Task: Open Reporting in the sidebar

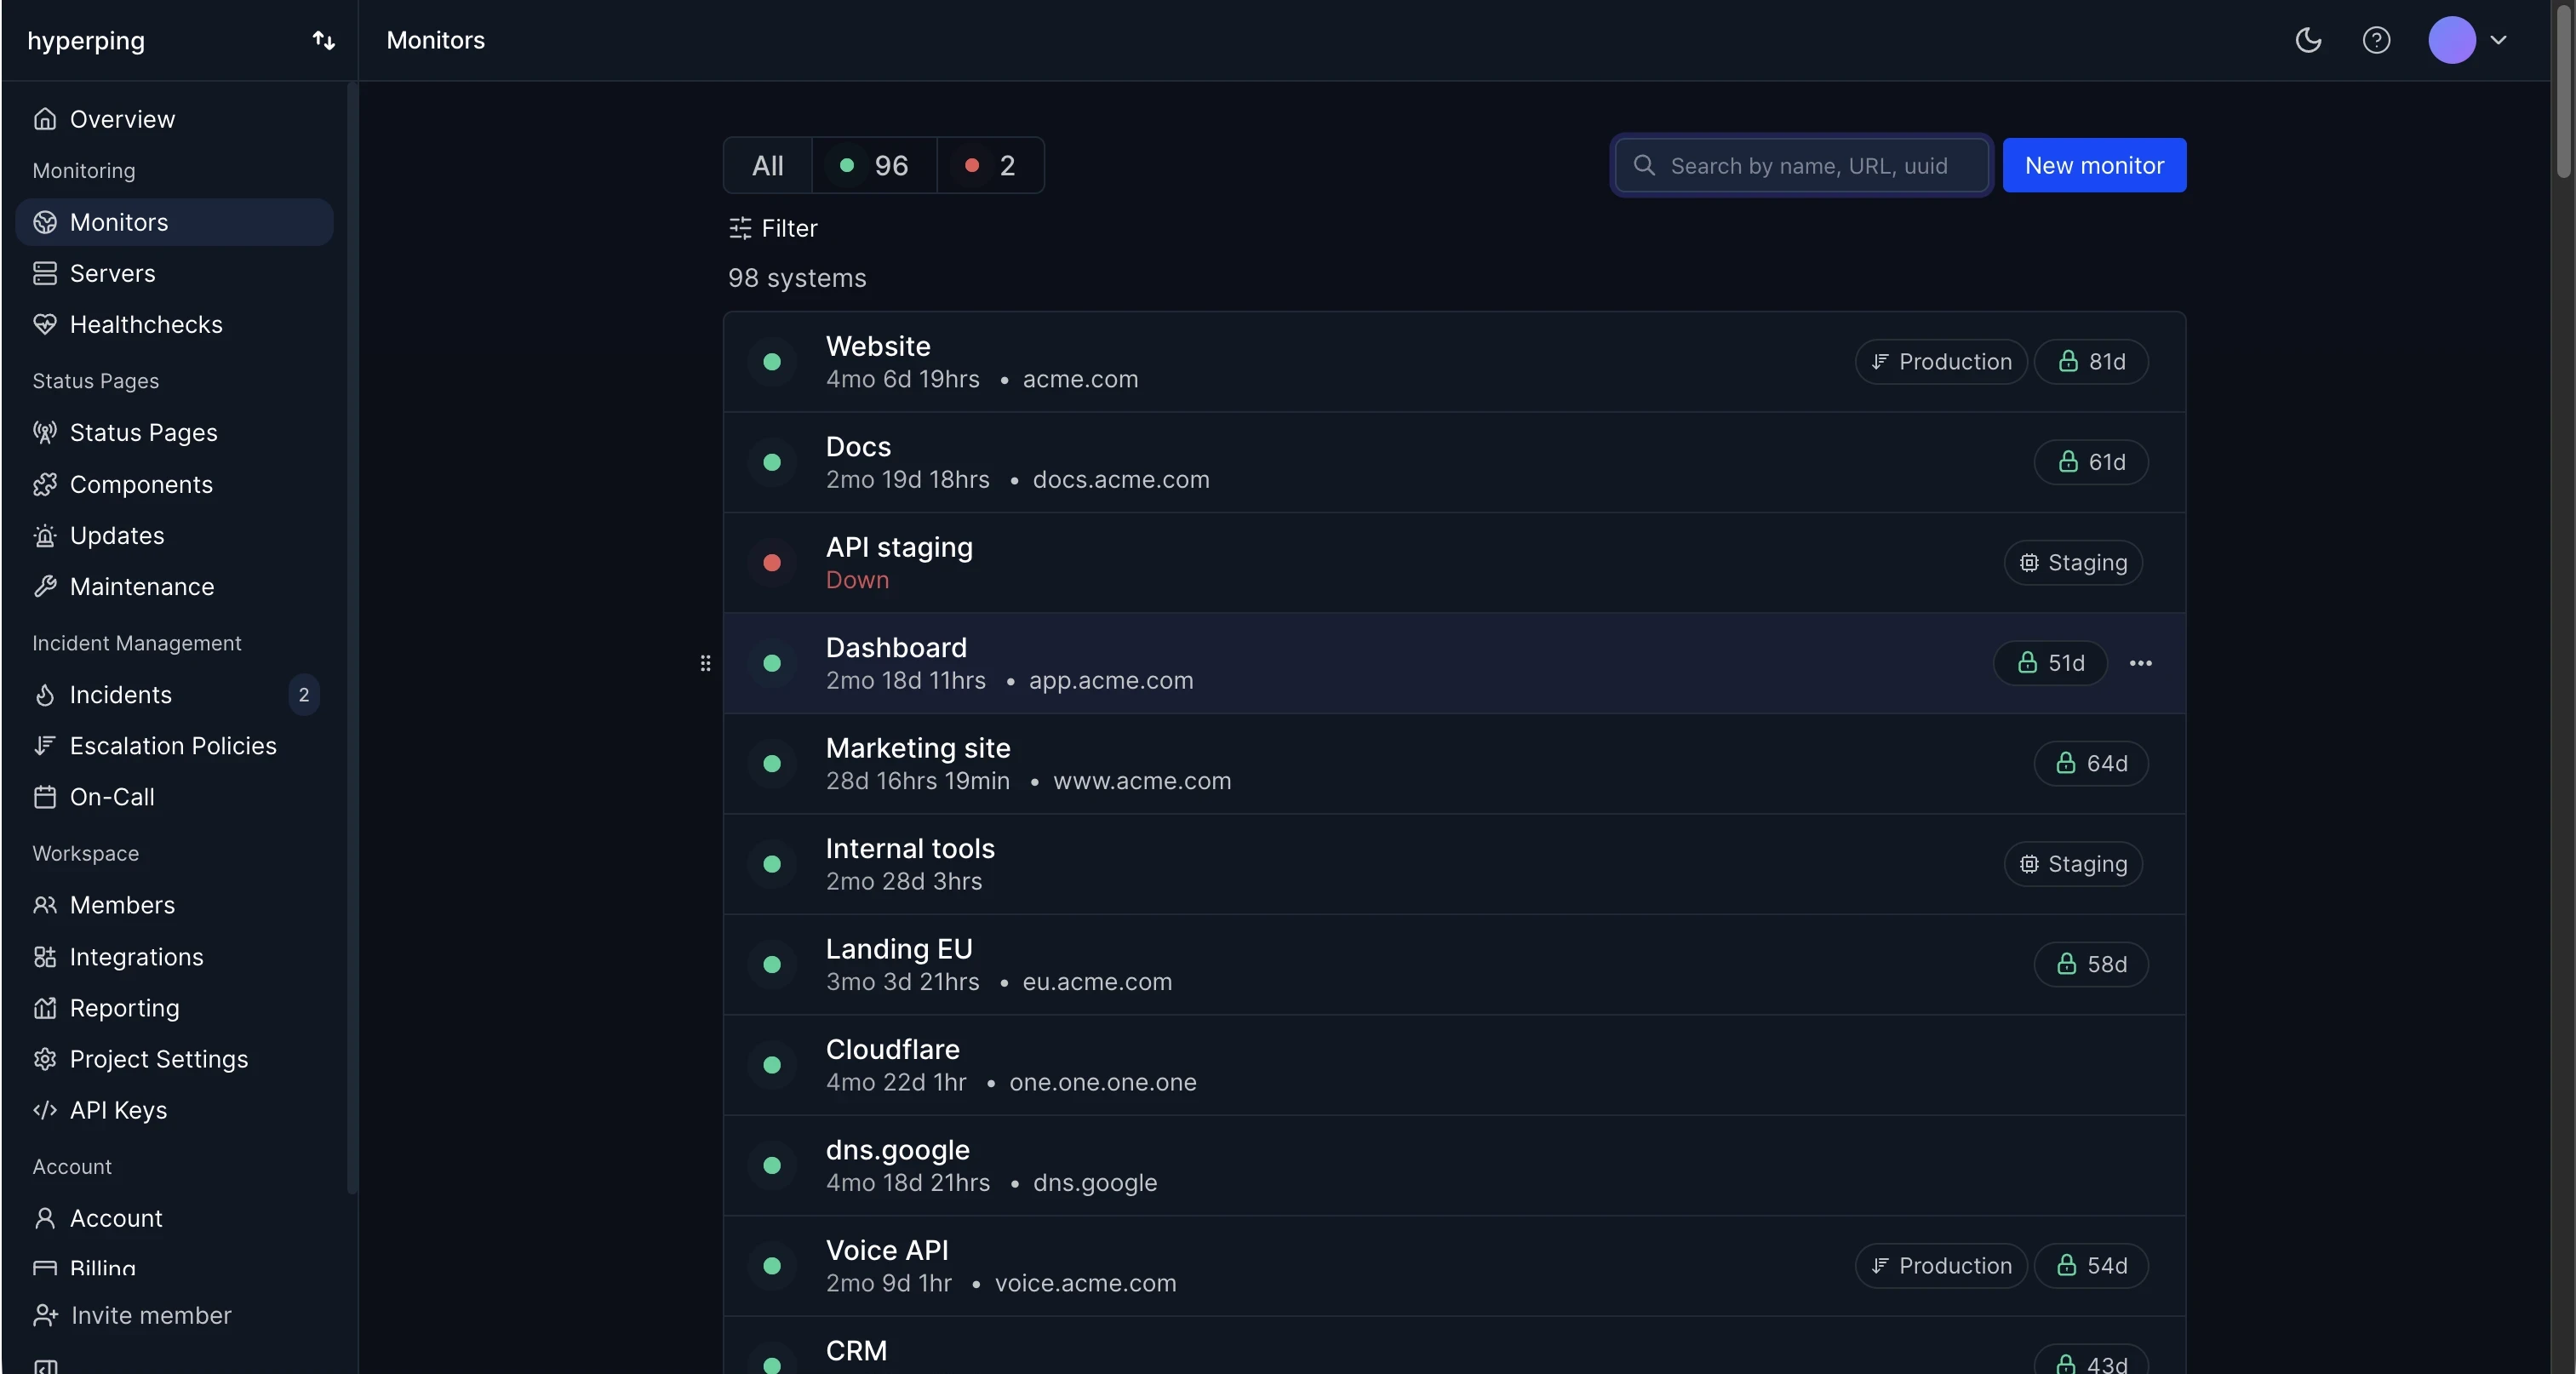Action: [x=174, y=1008]
